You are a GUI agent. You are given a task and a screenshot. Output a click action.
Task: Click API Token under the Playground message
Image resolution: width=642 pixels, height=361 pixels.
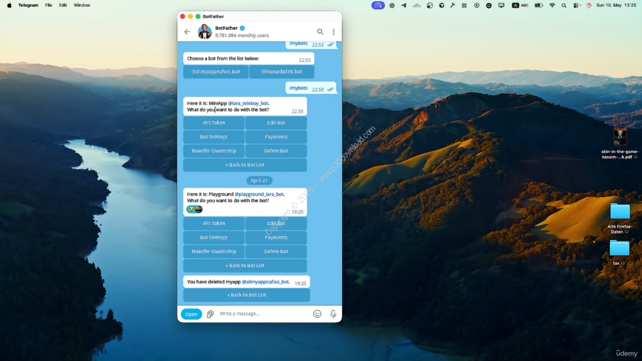point(214,224)
